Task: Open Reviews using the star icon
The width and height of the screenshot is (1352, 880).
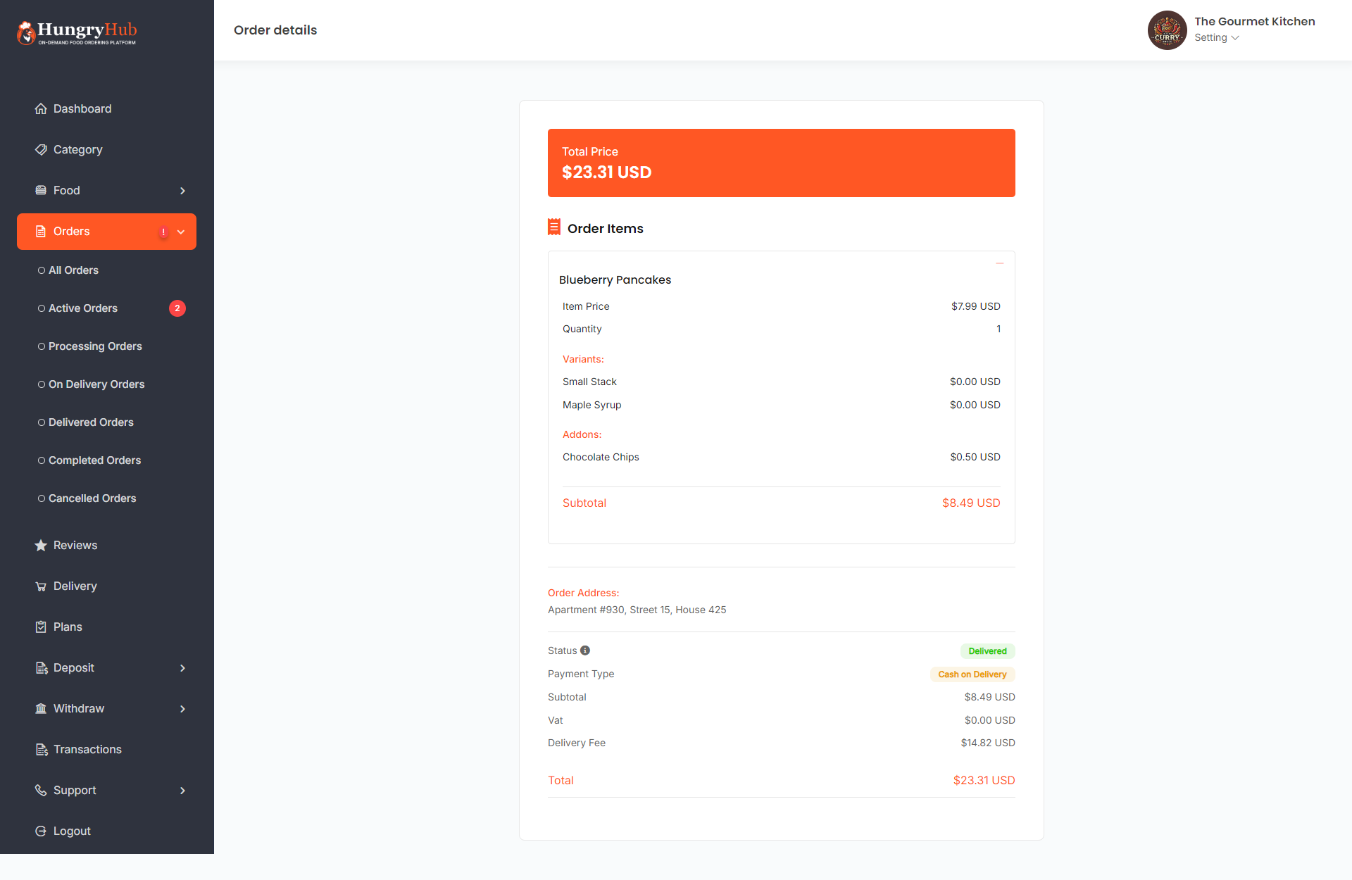Action: 42,545
